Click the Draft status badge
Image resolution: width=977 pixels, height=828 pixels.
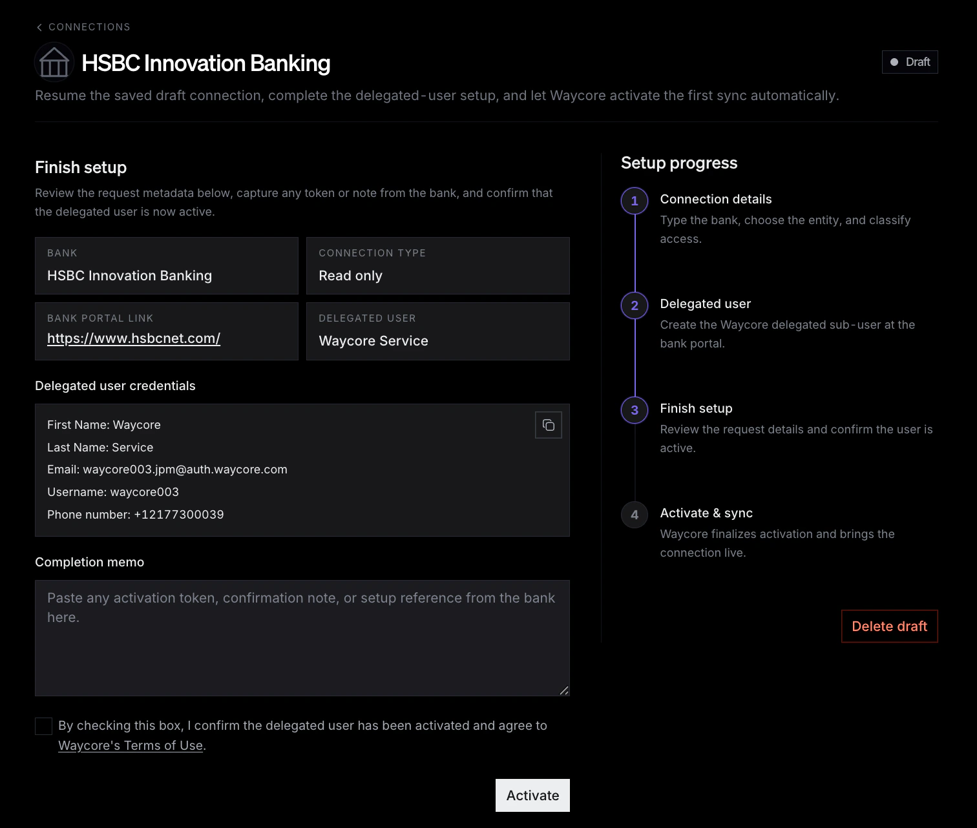pyautogui.click(x=910, y=62)
